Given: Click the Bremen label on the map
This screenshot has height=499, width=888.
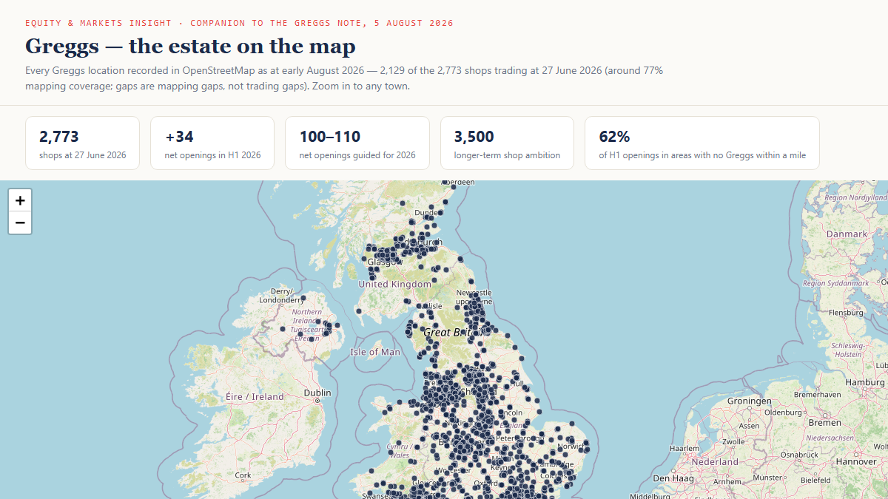Looking at the screenshot, I should (x=824, y=423).
